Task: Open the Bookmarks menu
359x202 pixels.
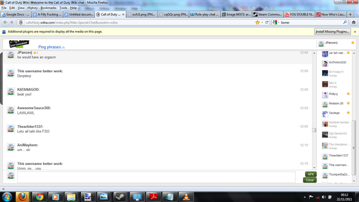Action: pos(48,8)
